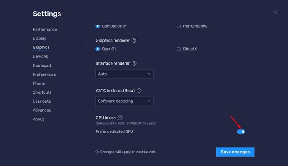The width and height of the screenshot is (288, 166).
Task: Open the Performance settings section
Action: (45, 30)
